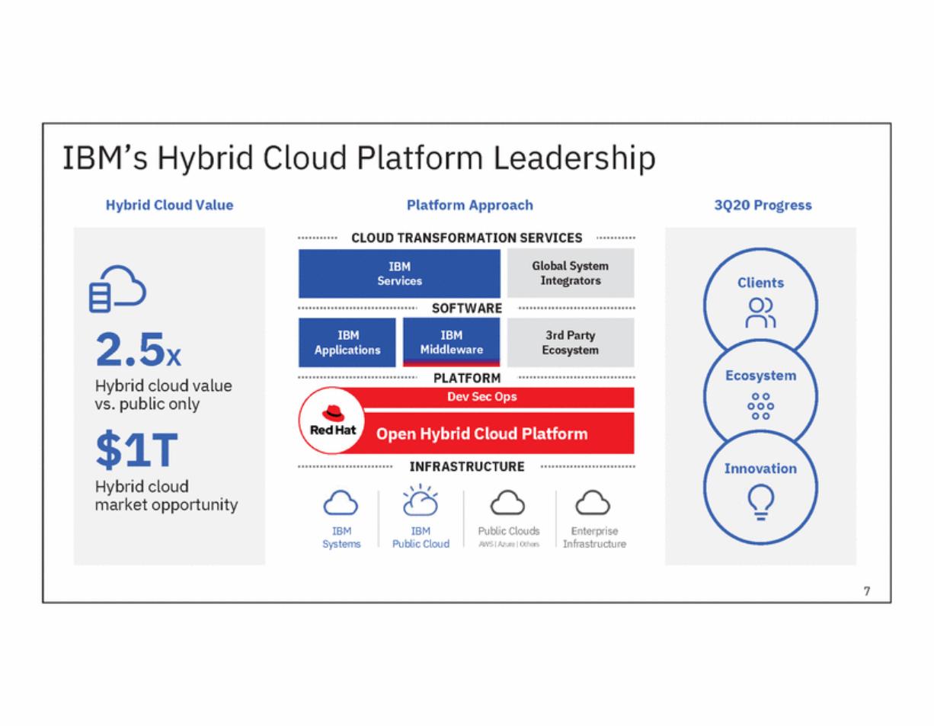Click the Innovation label in circle
Viewport: 934px width, 726px height.
coord(760,469)
